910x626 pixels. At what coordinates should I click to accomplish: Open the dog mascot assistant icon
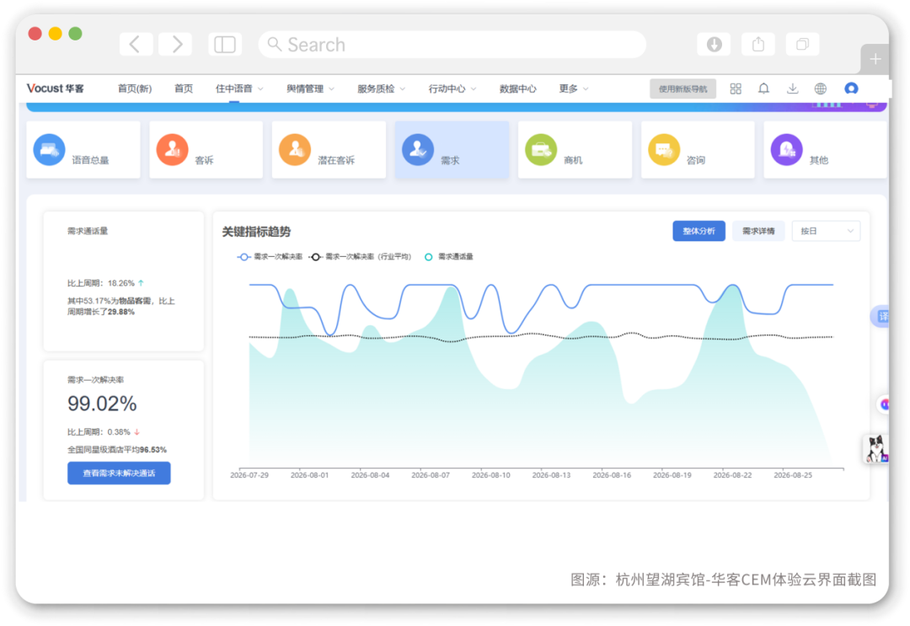tap(875, 448)
